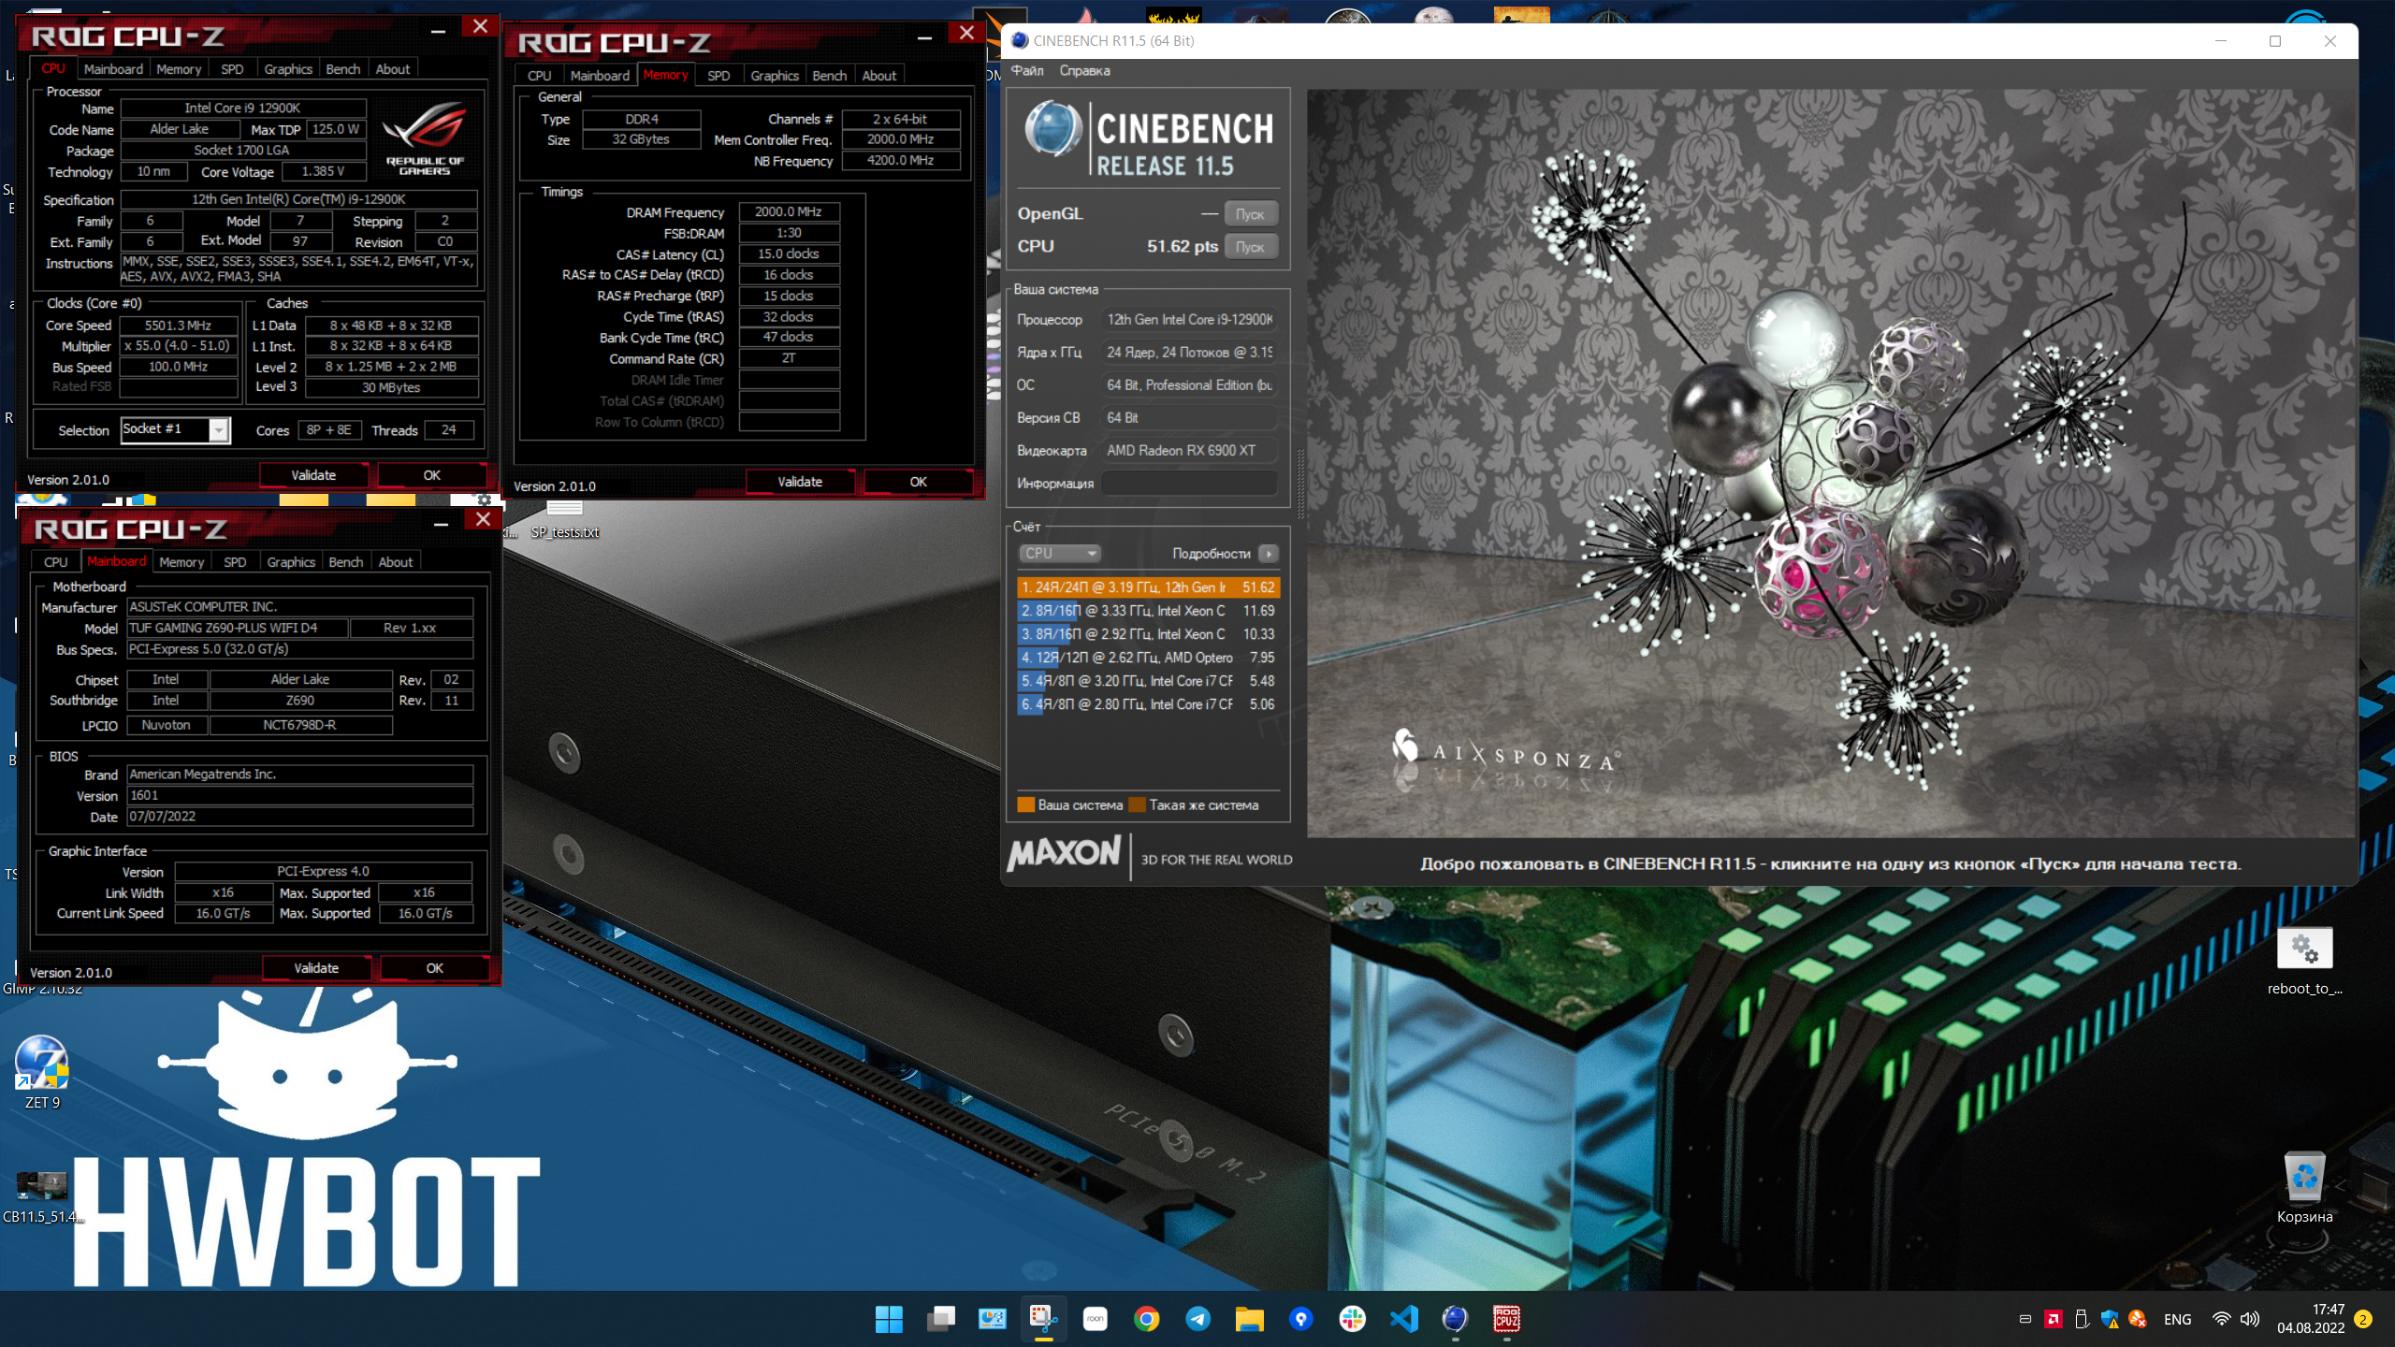Select the ZET 9 desktop shortcut
The height and width of the screenshot is (1347, 2395).
tap(42, 1072)
